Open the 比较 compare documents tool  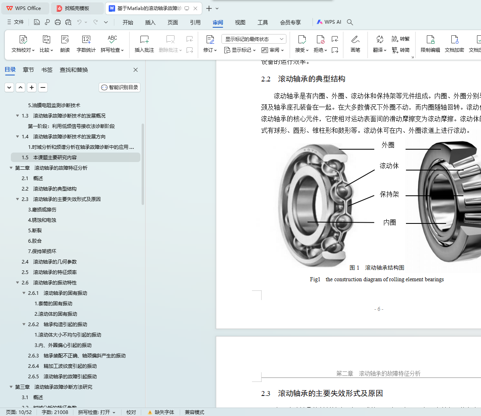point(46,44)
